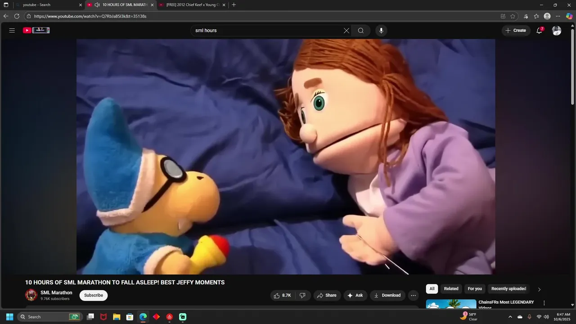The width and height of the screenshot is (576, 324).
Task: Open the clock showing 6:47 AM
Action: pos(563,317)
